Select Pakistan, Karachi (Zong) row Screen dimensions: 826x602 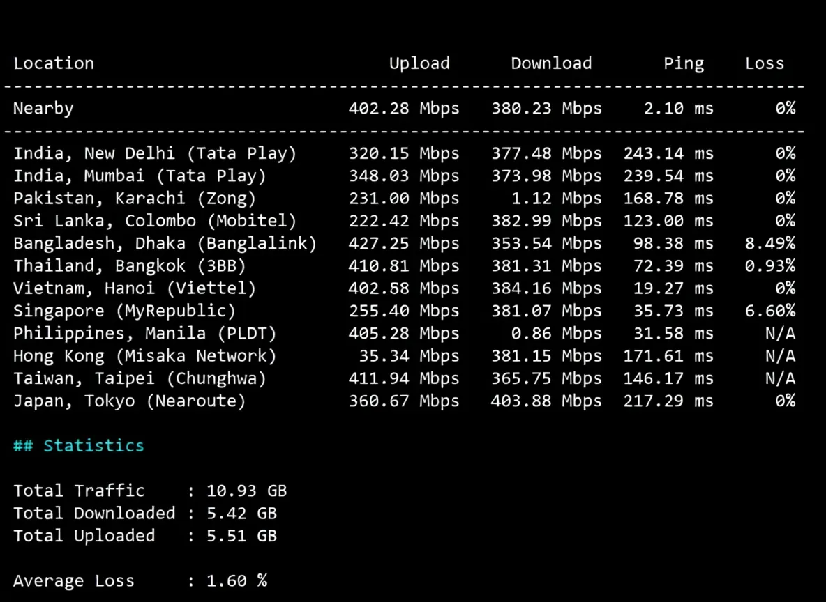click(x=404, y=199)
